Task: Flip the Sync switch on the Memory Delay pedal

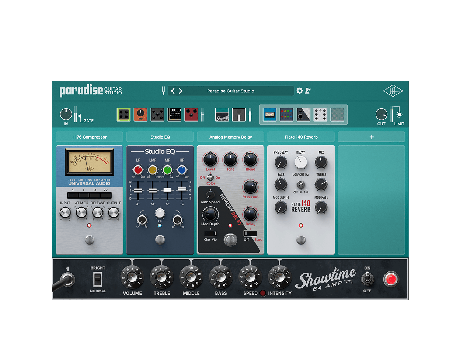Action: coord(251,232)
